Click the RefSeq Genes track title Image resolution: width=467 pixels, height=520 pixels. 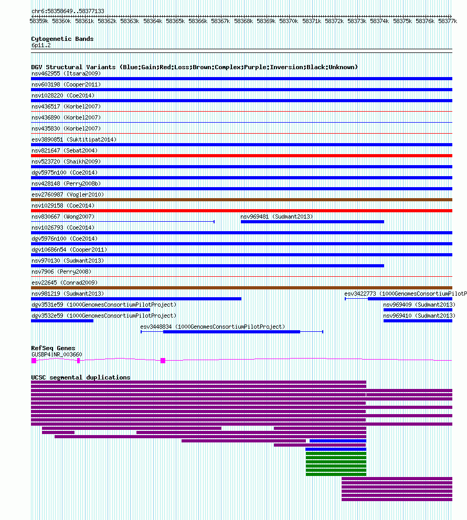tap(53, 348)
